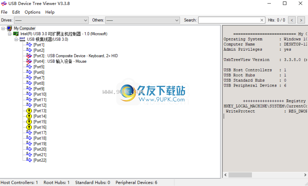Image resolution: width=308 pixels, height=186 pixels.
Task: Go to next search hit
Action: (x=301, y=20)
